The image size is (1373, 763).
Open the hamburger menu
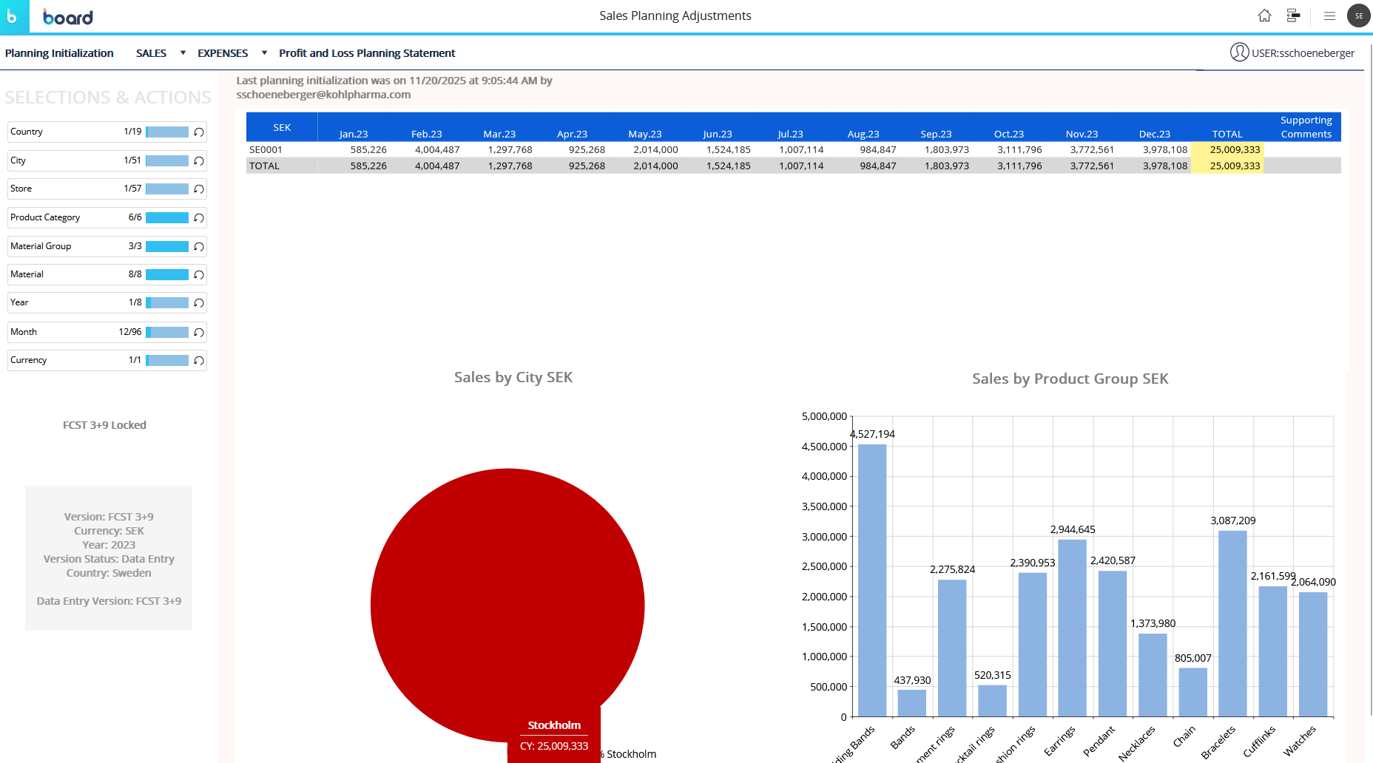[x=1329, y=16]
